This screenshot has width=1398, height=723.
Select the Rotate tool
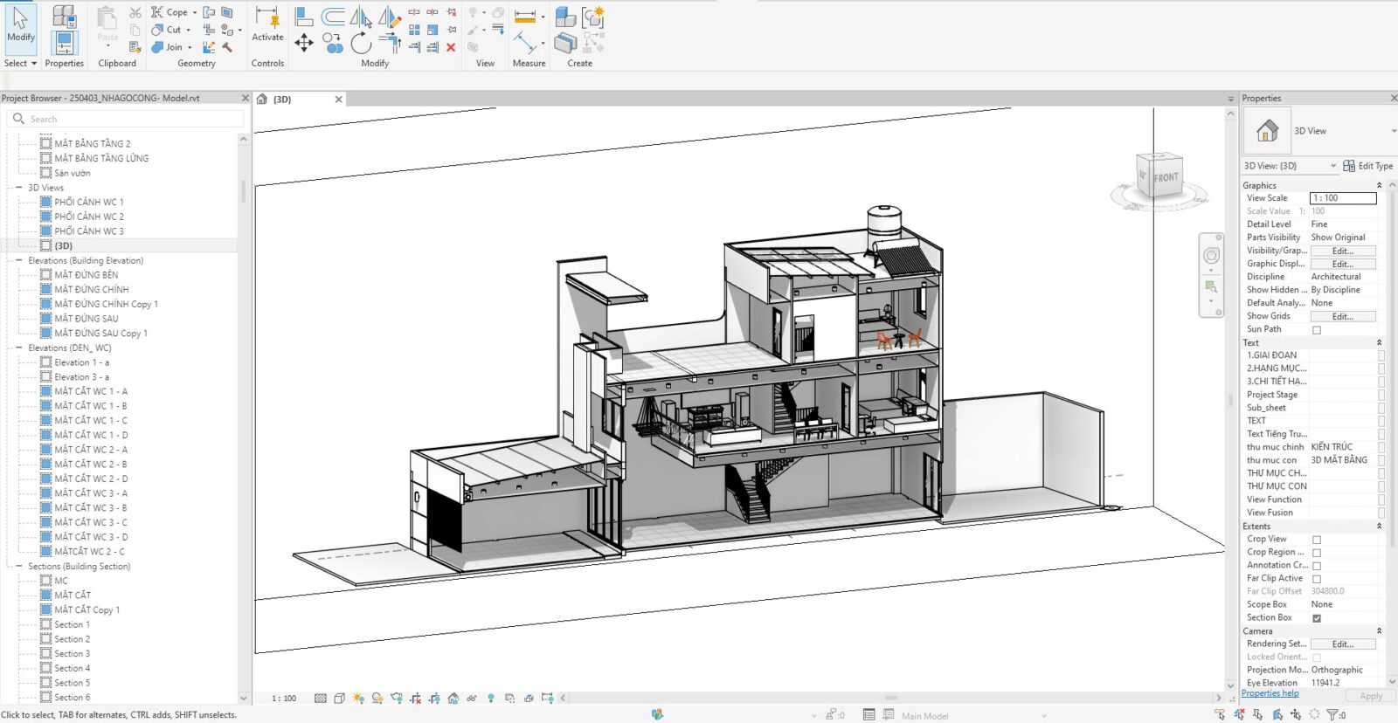tap(361, 43)
